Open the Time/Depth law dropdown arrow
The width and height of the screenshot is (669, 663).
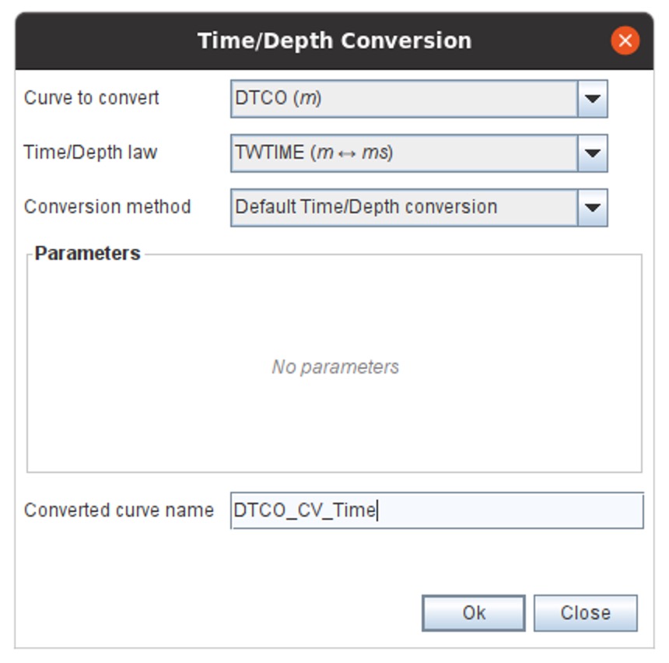(592, 153)
